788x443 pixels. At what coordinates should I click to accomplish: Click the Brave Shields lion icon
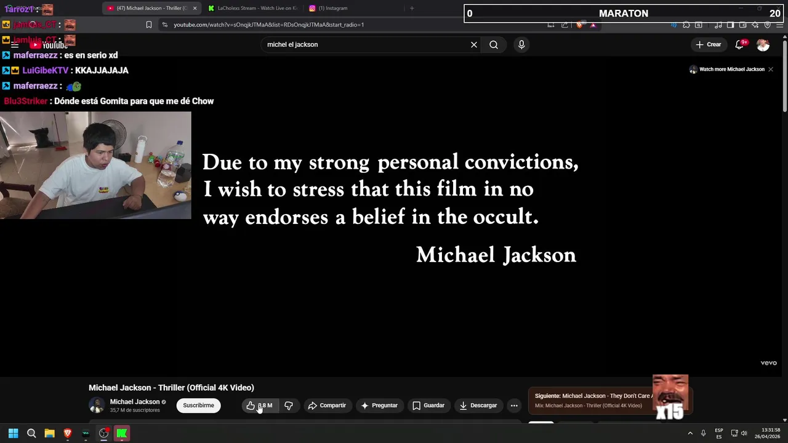[579, 25]
